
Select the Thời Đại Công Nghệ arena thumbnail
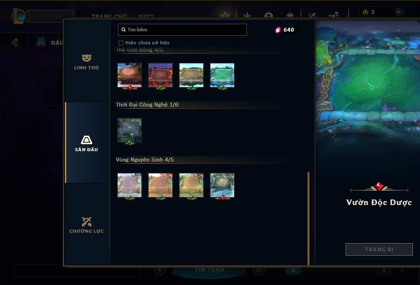(x=130, y=130)
